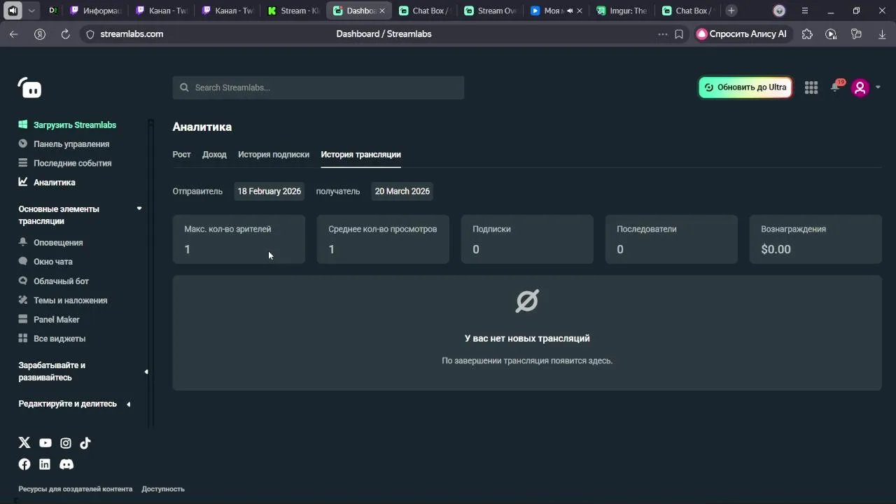Open Ресурсы для создателей контента link
The image size is (896, 504).
point(76,489)
